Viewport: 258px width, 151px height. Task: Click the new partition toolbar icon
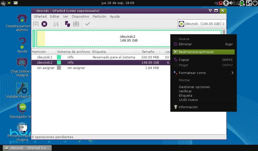point(36,24)
